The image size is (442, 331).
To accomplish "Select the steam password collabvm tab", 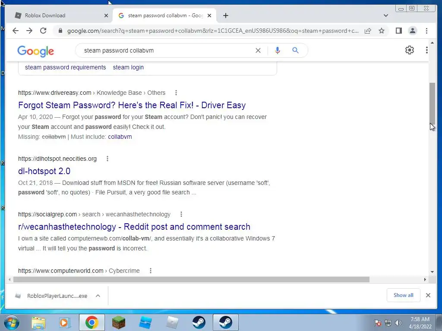I will (164, 16).
